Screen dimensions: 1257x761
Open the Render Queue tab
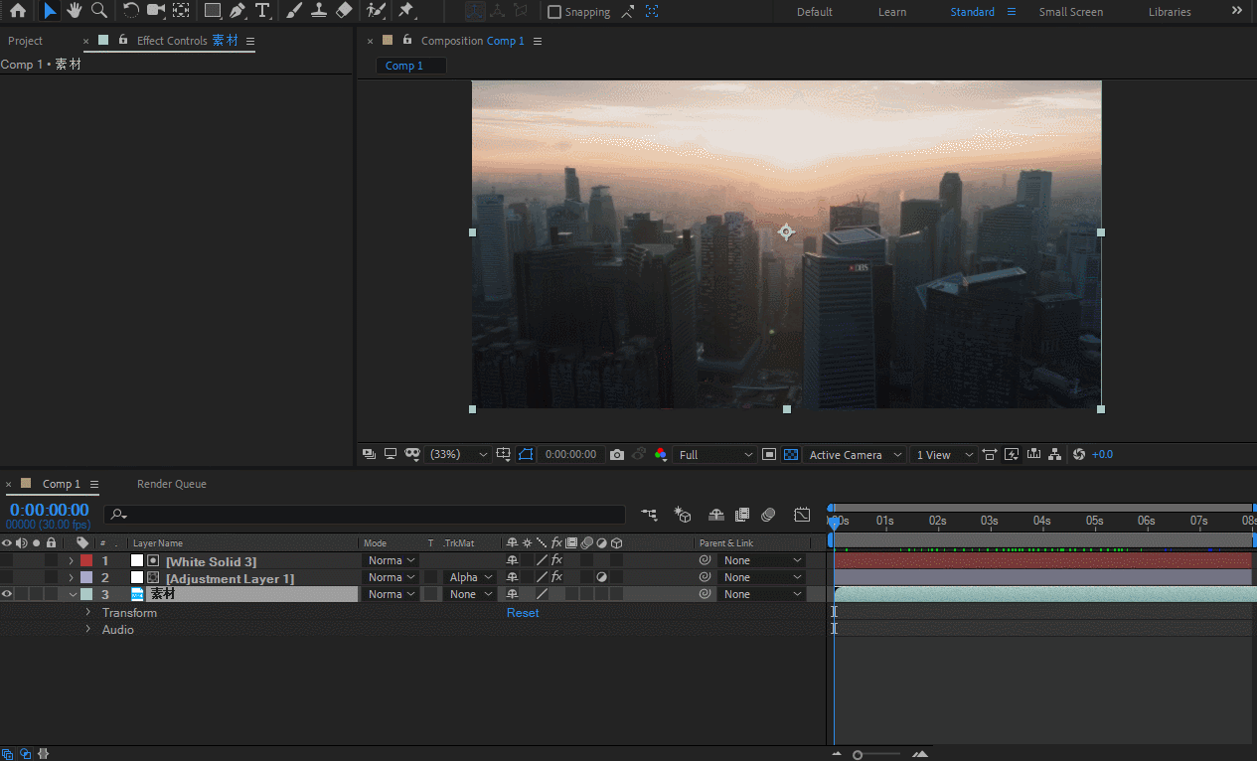172,484
